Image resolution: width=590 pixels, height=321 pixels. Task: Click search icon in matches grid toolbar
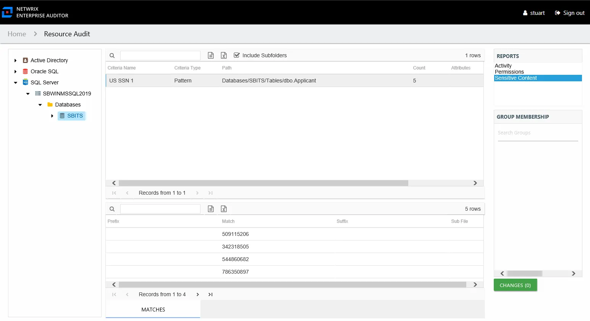[x=112, y=209]
